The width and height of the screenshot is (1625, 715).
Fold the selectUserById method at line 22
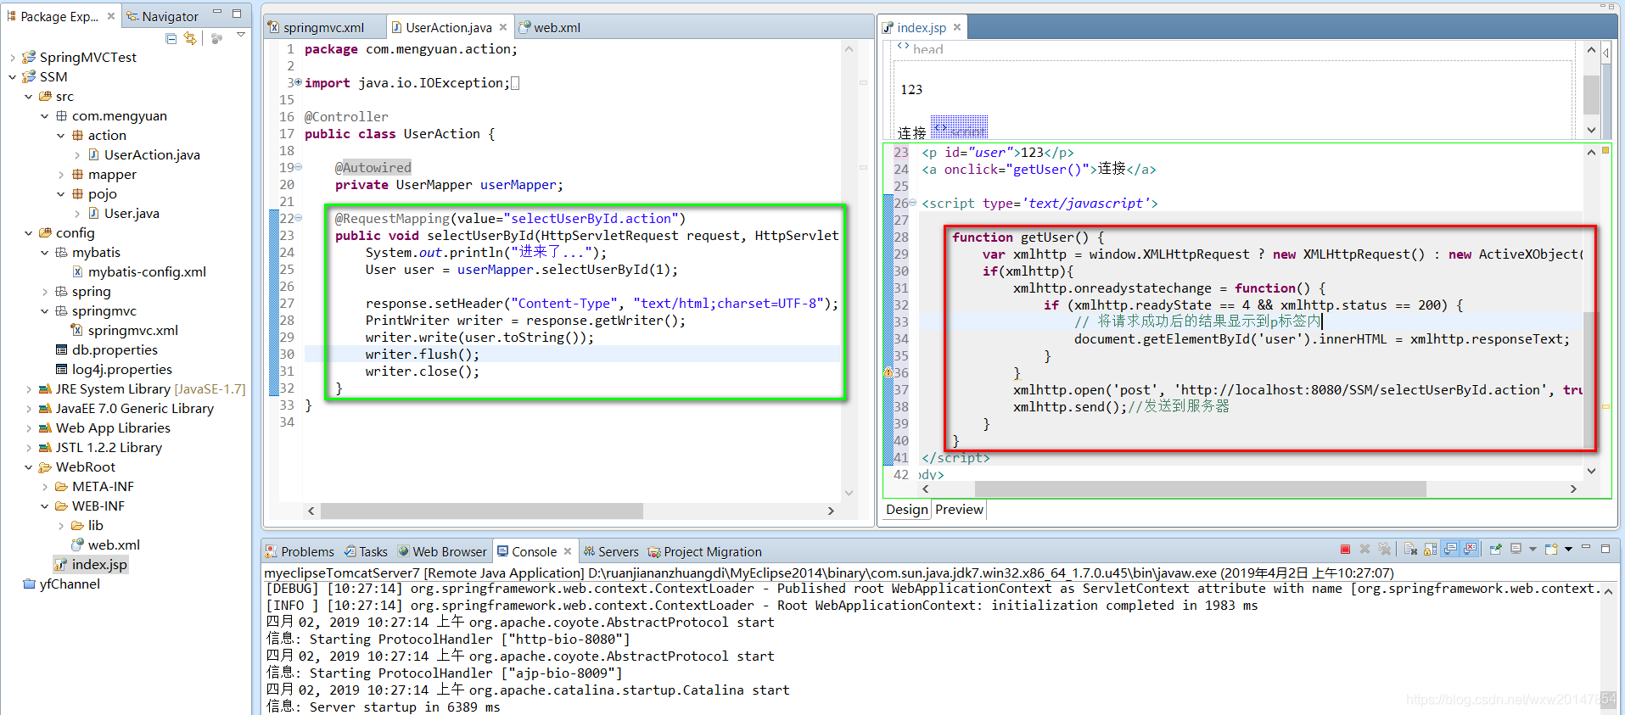(299, 219)
